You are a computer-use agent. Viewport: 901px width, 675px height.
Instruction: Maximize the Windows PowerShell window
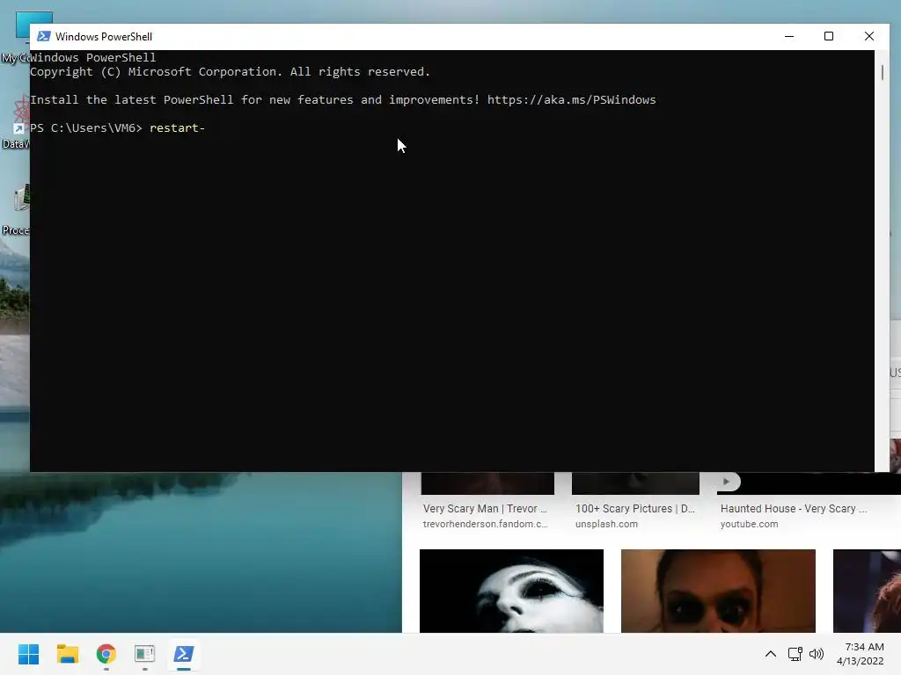click(x=829, y=36)
